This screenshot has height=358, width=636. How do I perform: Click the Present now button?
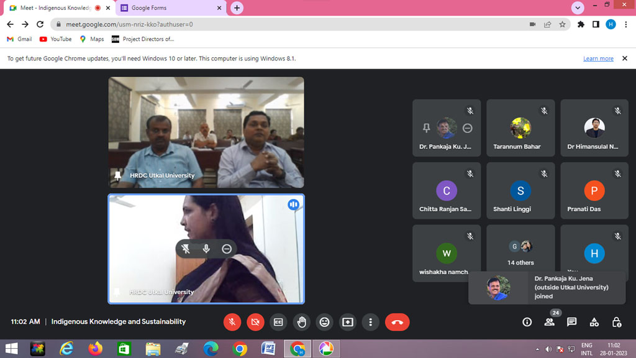coord(348,322)
